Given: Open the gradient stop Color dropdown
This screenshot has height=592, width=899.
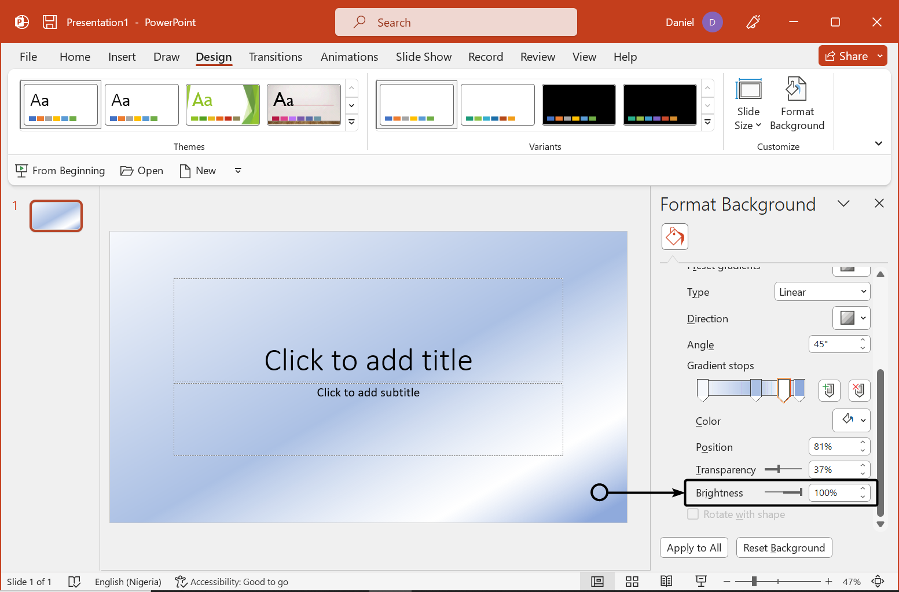Looking at the screenshot, I should (x=851, y=421).
